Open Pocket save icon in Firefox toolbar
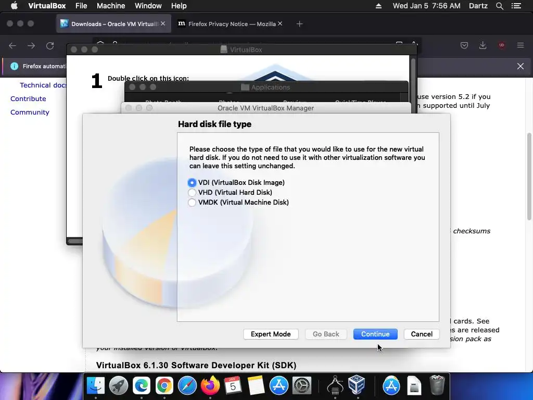 point(464,45)
